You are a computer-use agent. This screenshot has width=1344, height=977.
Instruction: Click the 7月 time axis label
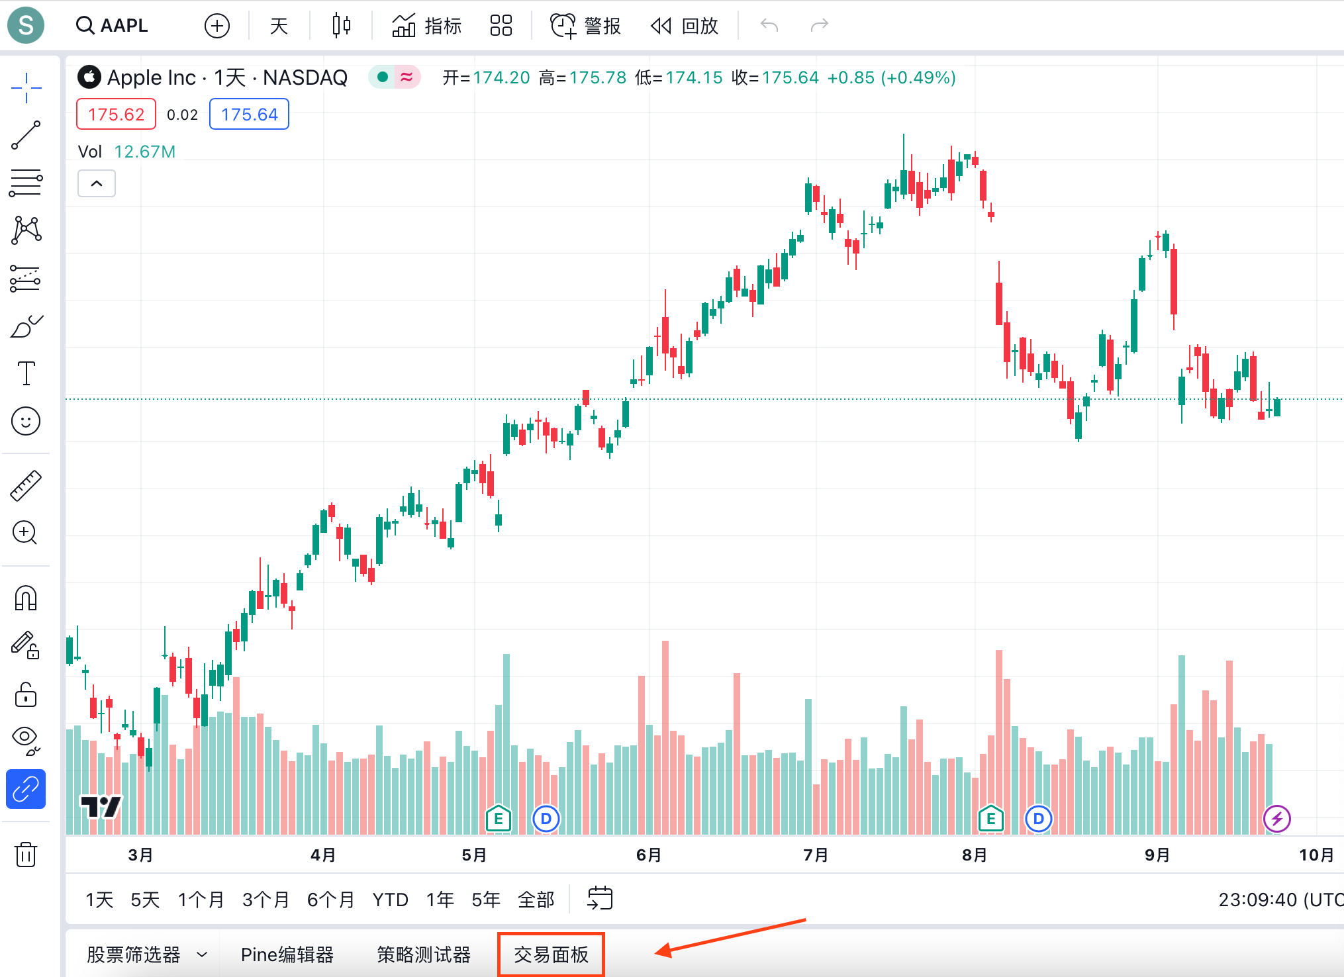point(816,855)
